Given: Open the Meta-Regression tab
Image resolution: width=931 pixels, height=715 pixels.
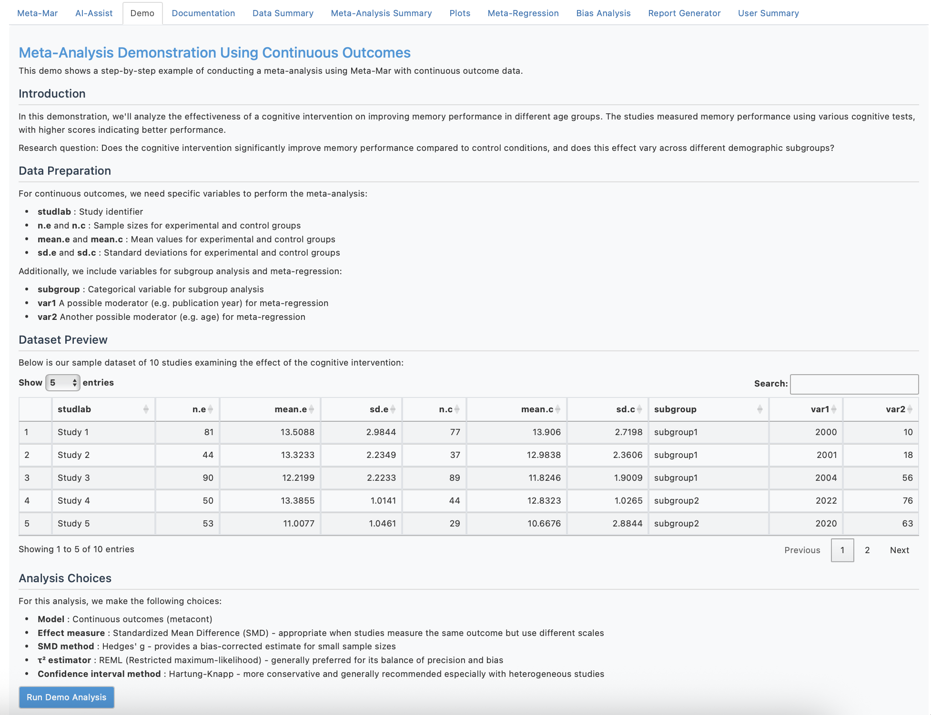Looking at the screenshot, I should point(522,13).
